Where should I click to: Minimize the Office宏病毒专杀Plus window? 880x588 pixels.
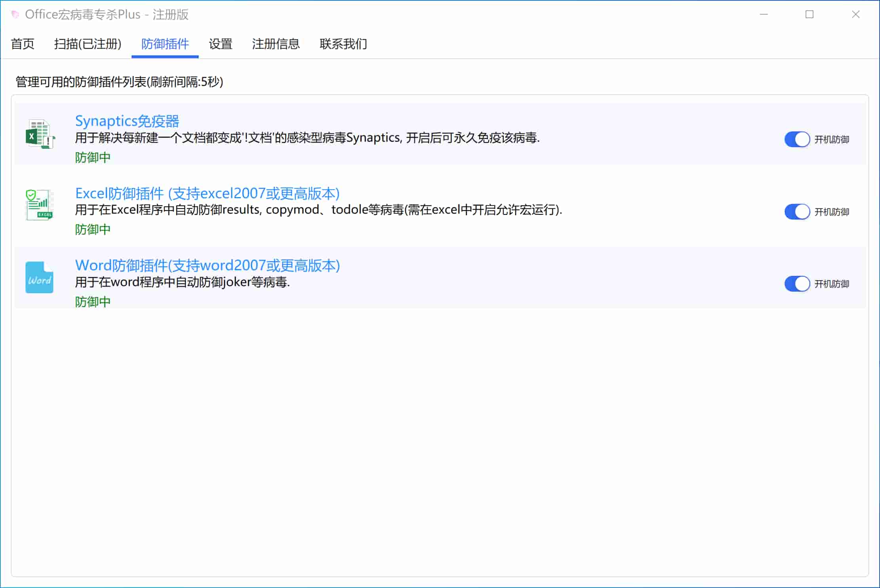click(764, 15)
